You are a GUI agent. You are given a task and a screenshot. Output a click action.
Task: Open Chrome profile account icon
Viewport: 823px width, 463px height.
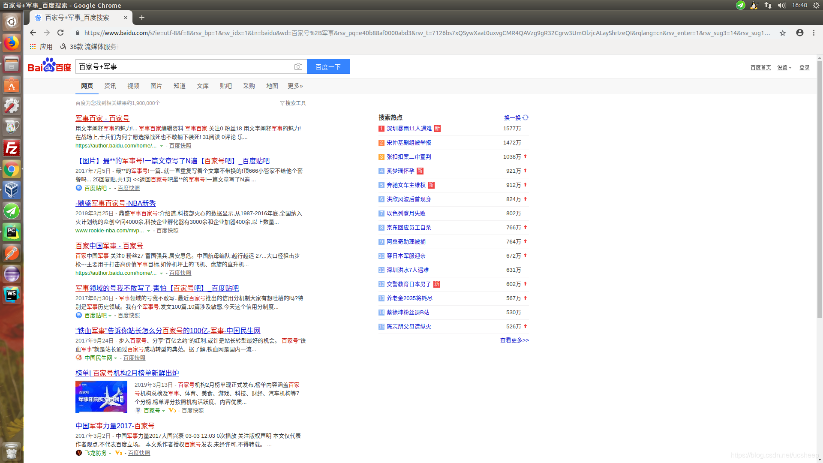[x=800, y=33]
